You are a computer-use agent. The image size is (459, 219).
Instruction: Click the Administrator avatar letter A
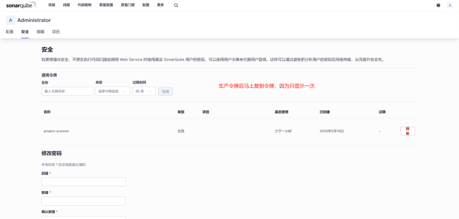[x=10, y=20]
